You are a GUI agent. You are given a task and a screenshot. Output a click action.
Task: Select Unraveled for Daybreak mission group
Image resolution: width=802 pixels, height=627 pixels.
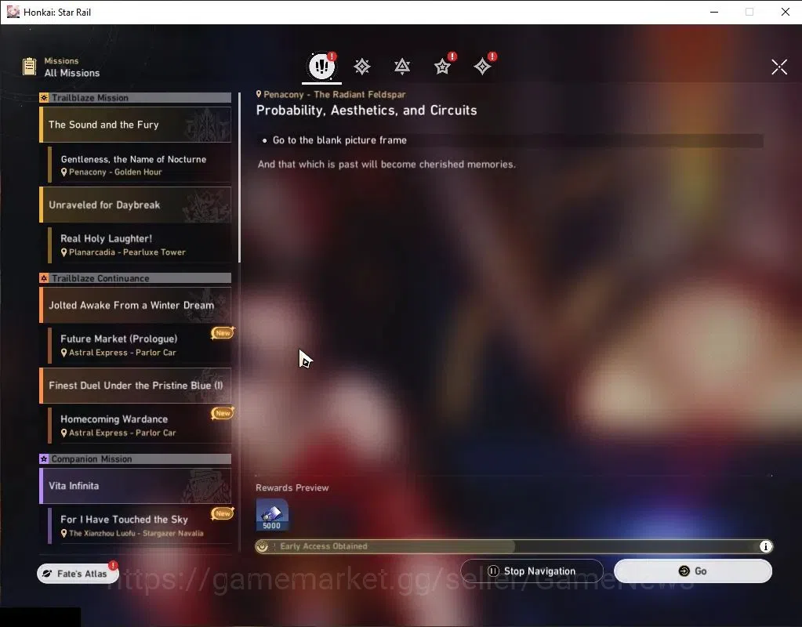point(136,205)
